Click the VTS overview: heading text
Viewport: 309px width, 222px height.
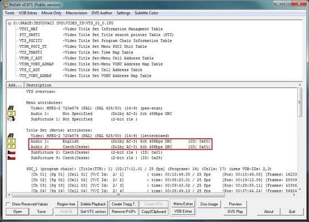[x=41, y=92]
